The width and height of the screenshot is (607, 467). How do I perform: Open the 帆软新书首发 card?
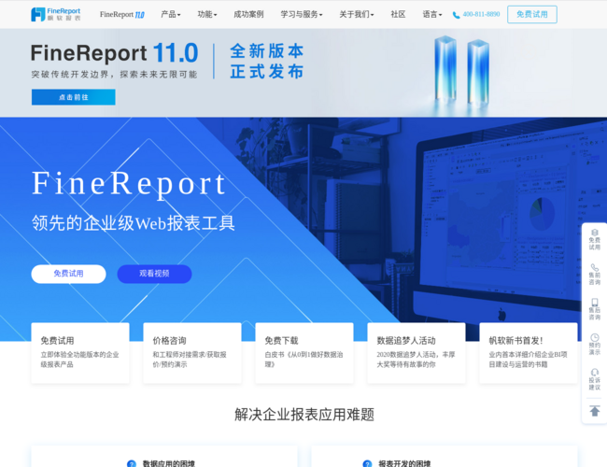coord(529,353)
